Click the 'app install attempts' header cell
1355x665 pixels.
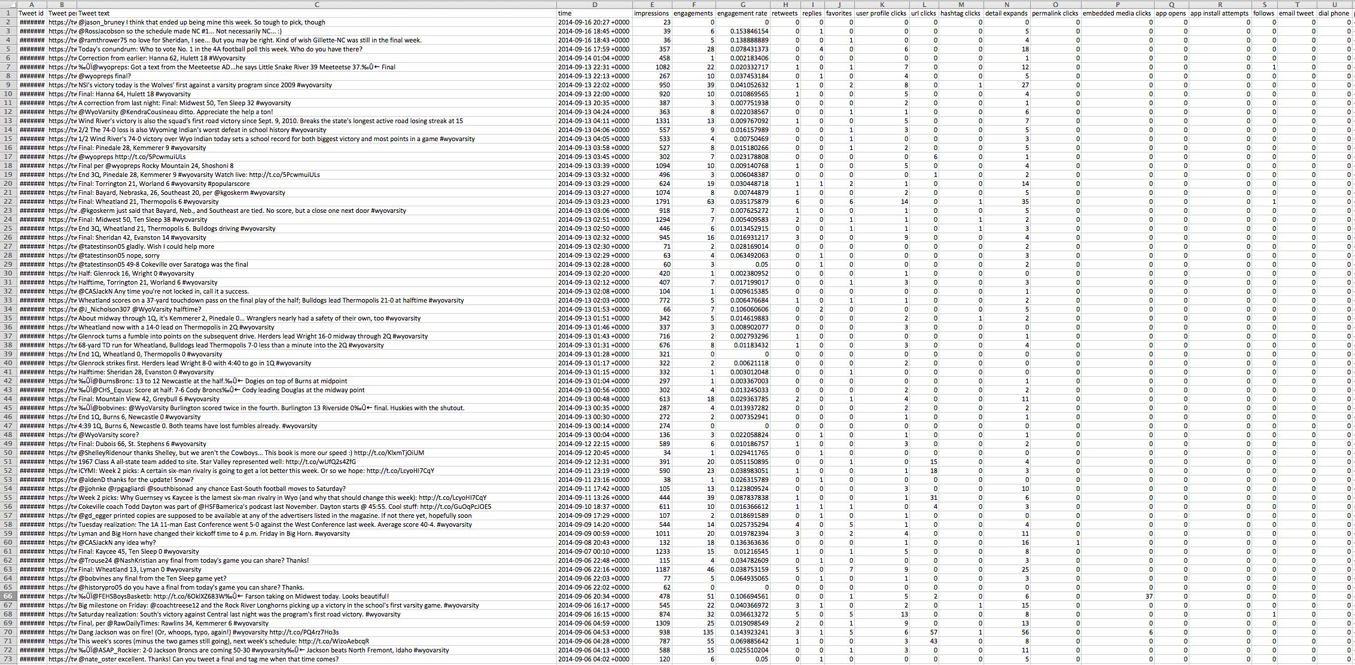1219,13
